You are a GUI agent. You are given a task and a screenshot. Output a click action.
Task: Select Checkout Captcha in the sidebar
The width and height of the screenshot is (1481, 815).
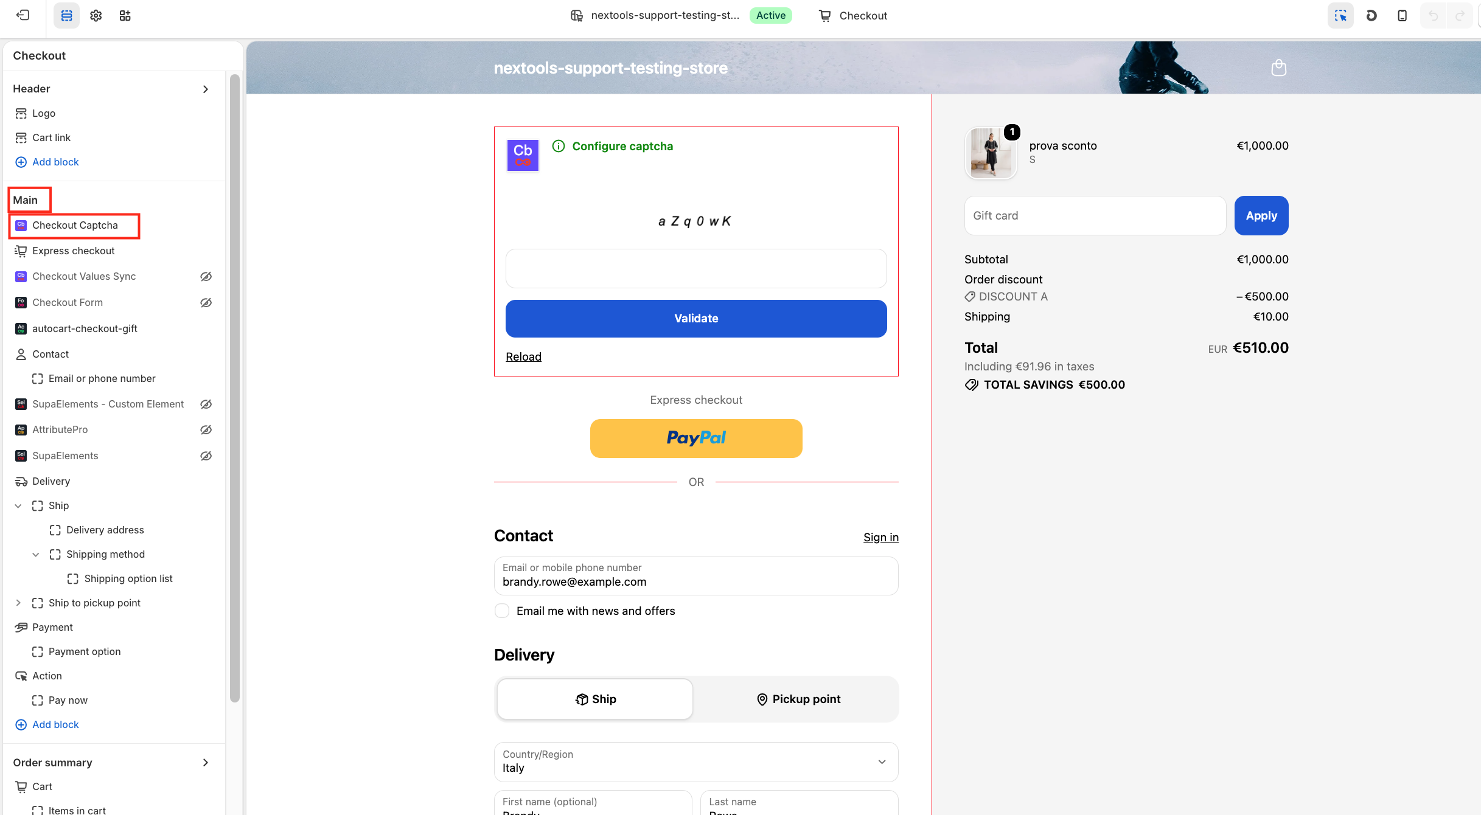tap(75, 225)
